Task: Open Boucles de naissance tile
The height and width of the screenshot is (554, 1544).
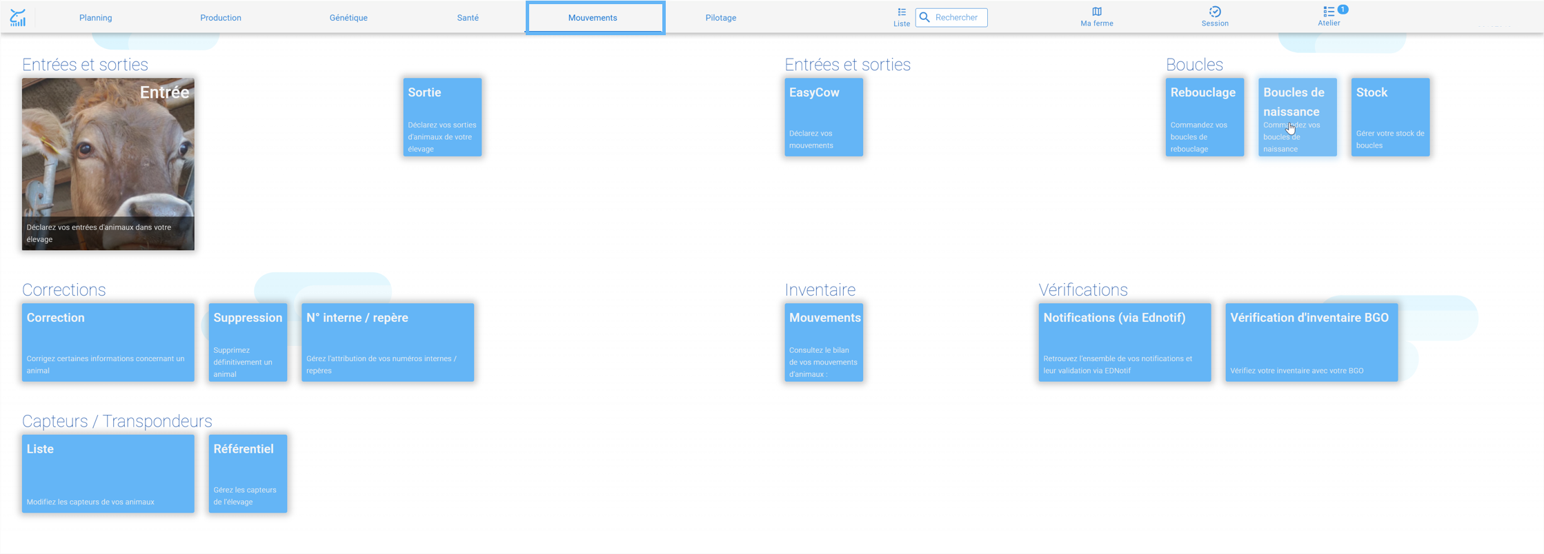Action: click(x=1298, y=117)
